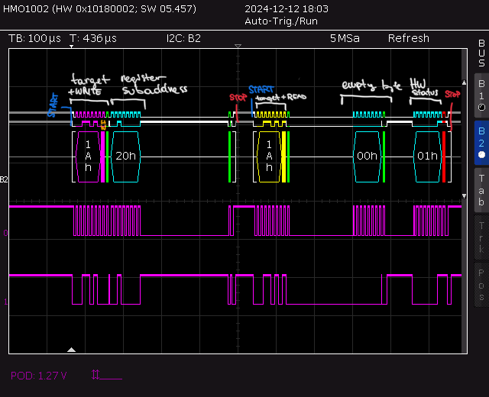Click the Refresh acquisition mode label
Screen dimensions: 489x397
(x=408, y=38)
